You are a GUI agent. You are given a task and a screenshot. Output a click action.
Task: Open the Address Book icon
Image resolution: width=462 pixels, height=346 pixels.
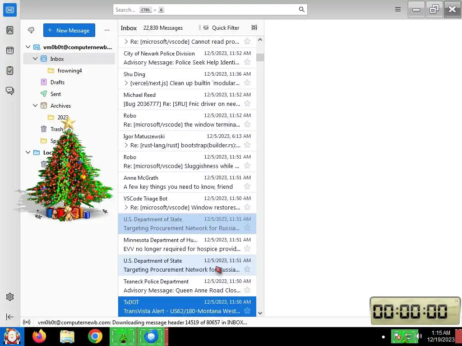(10, 30)
